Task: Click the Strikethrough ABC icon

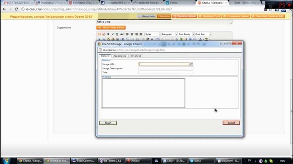Action: (122, 34)
